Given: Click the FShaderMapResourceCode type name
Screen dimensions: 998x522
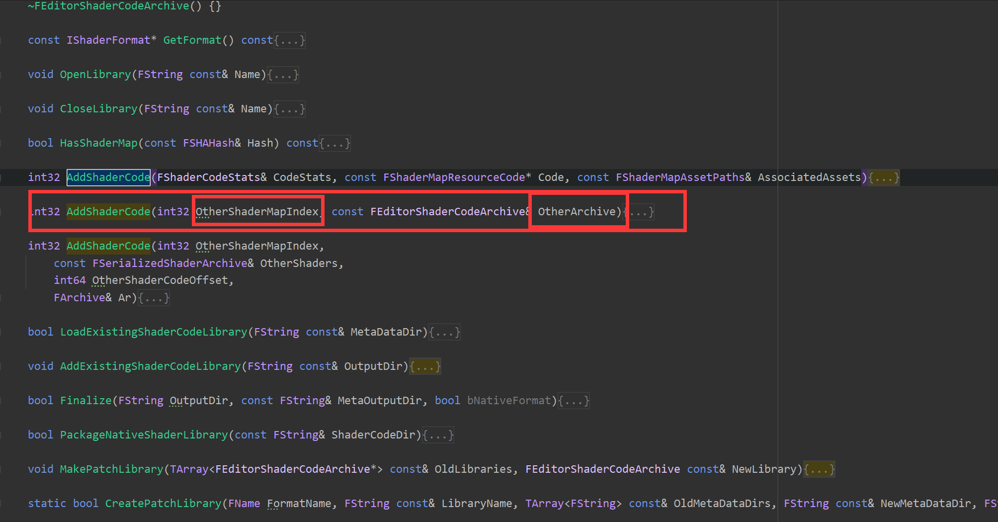Looking at the screenshot, I should [x=454, y=177].
